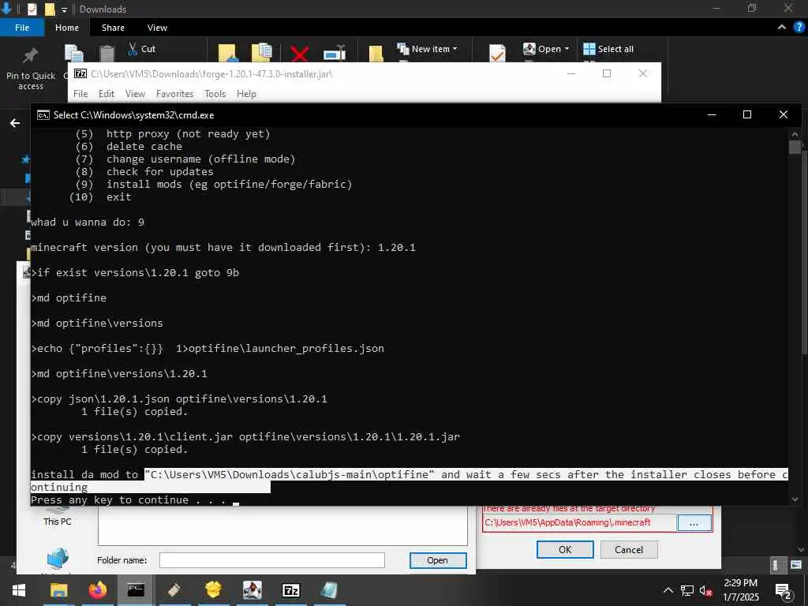Open 7-Zip Help menu
Image resolution: width=808 pixels, height=606 pixels.
[246, 94]
